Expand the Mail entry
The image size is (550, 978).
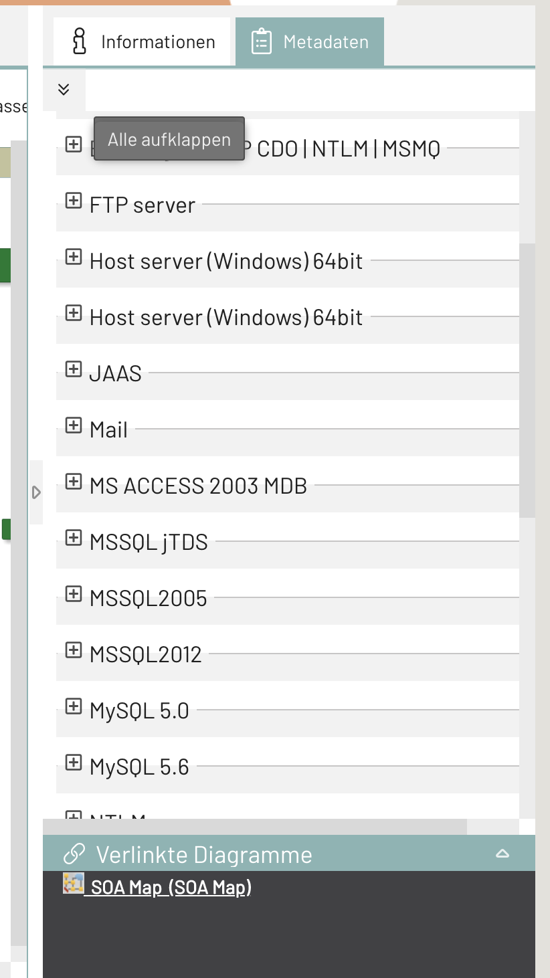pos(74,425)
